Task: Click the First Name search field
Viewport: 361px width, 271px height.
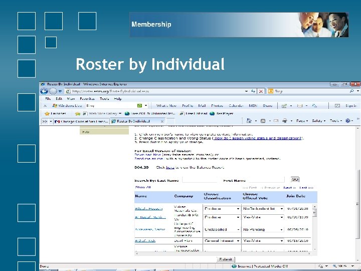Action: click(267, 180)
